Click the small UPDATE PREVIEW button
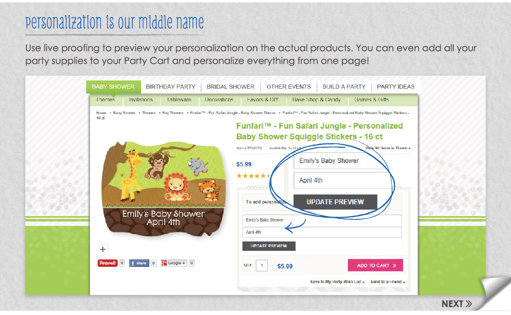This screenshot has height=315, width=511. click(x=269, y=246)
